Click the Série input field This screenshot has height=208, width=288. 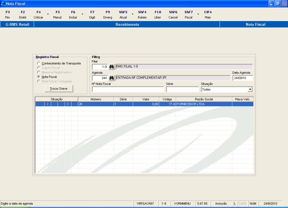pos(183,89)
